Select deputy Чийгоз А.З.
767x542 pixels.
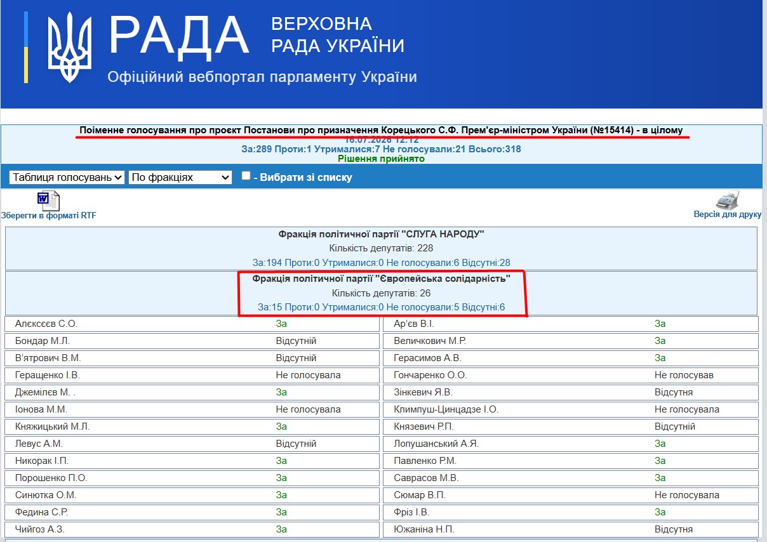point(39,529)
